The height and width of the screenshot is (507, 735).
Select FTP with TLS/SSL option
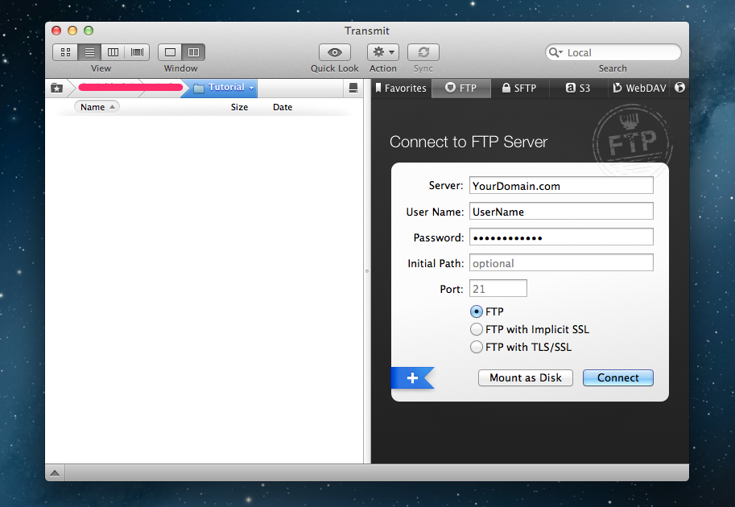(x=477, y=347)
